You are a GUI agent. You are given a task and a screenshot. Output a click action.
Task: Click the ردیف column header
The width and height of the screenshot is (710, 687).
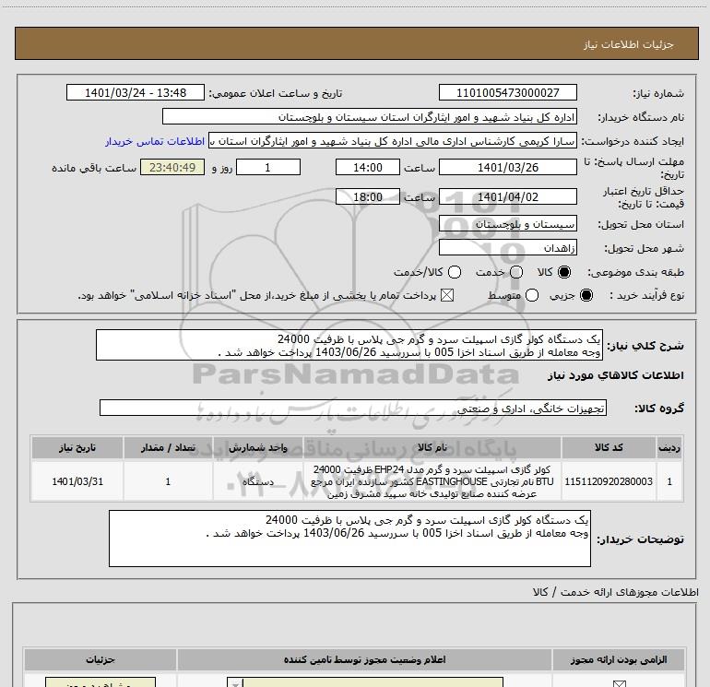click(x=669, y=448)
